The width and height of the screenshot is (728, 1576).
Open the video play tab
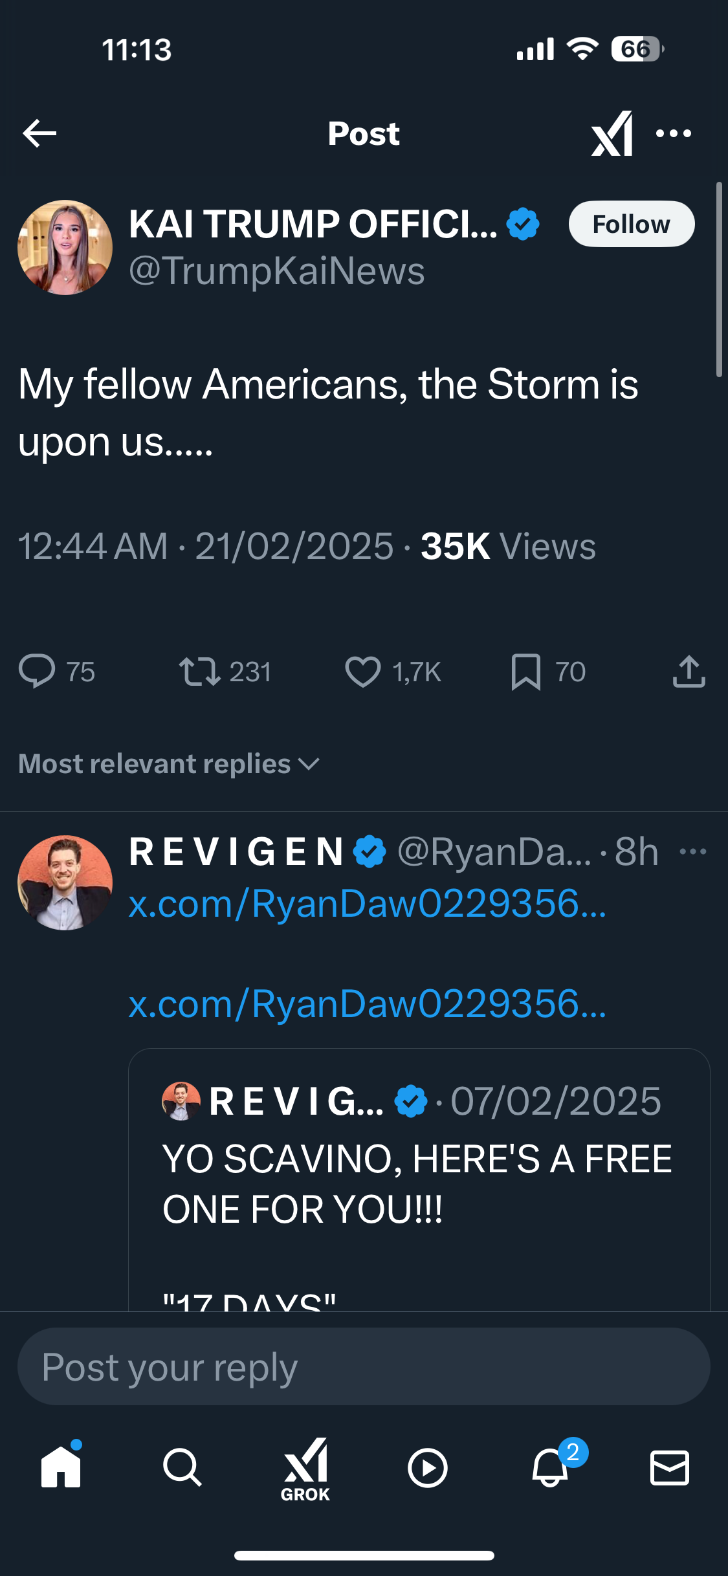pos(427,1468)
